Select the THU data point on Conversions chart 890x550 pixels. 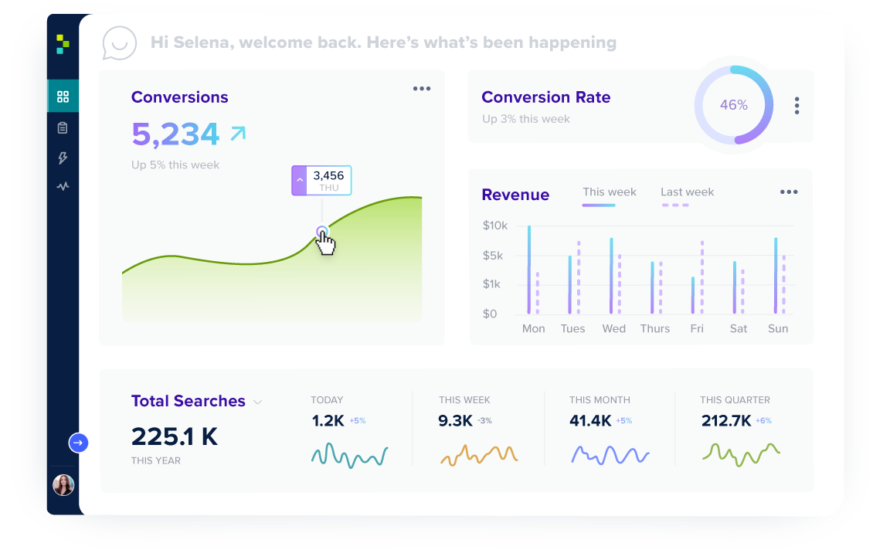pos(321,231)
